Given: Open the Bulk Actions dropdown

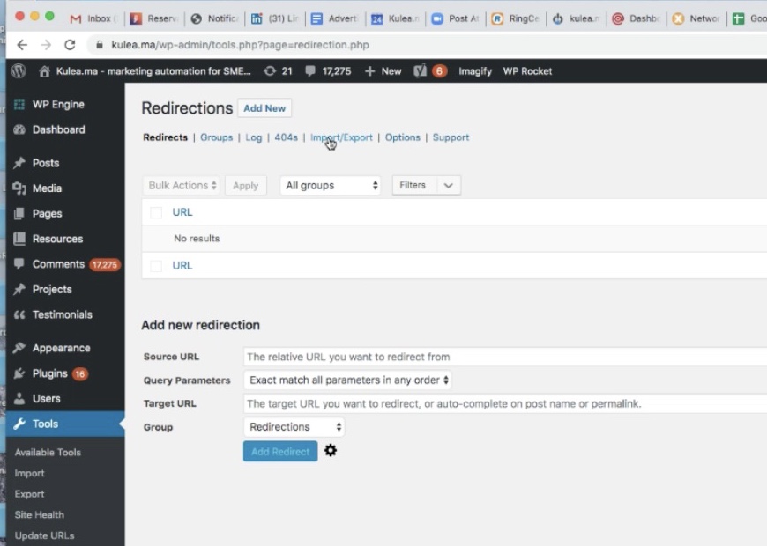Looking at the screenshot, I should [182, 185].
